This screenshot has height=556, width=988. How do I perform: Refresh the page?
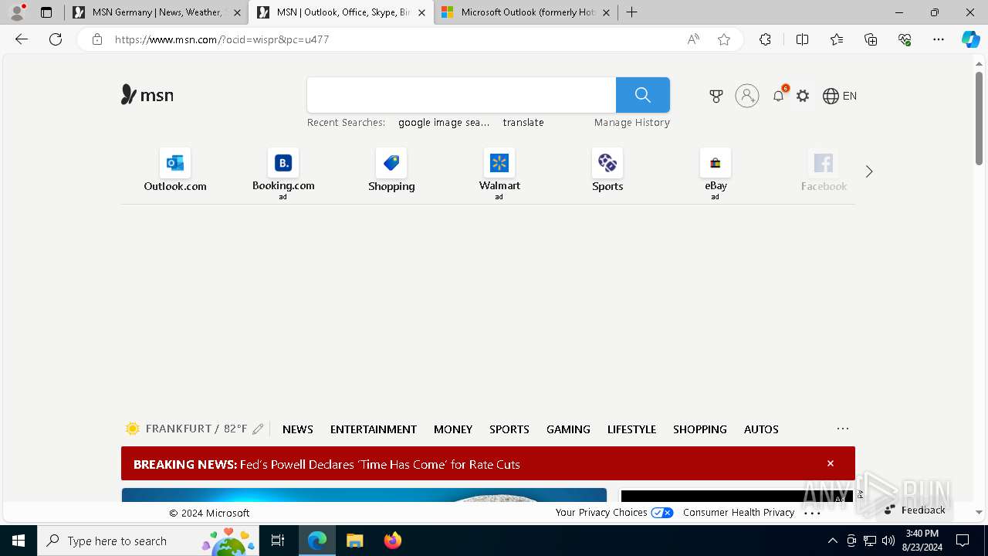[56, 39]
